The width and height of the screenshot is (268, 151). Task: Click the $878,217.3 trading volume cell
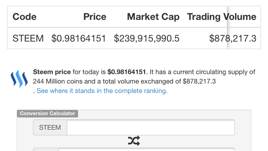click(233, 38)
